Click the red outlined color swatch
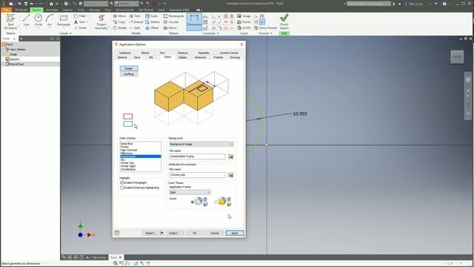 pos(128,116)
